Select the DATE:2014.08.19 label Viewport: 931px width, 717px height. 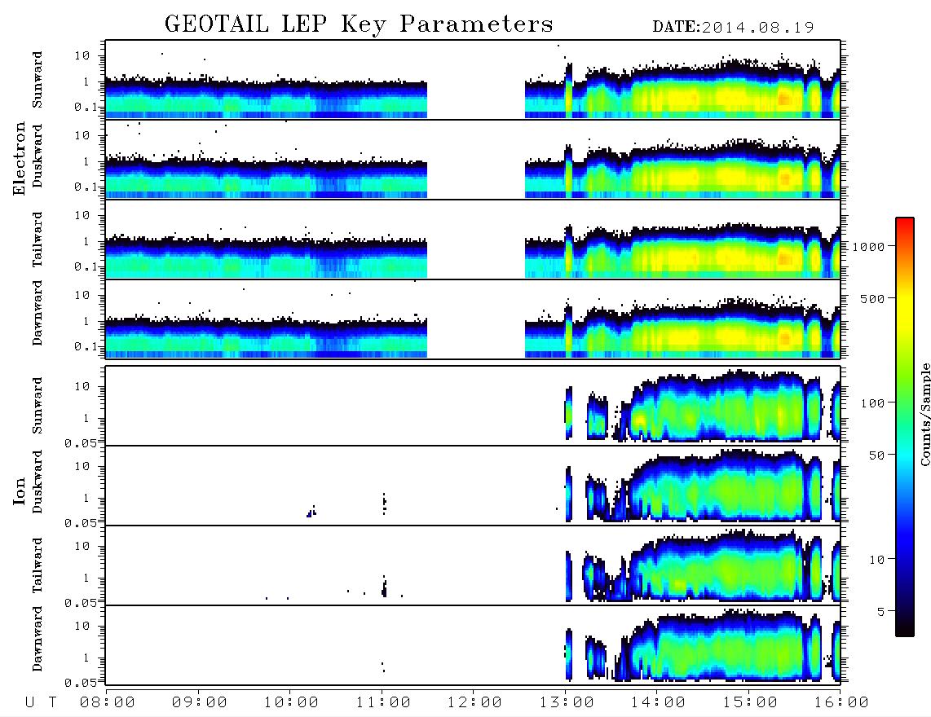point(733,27)
